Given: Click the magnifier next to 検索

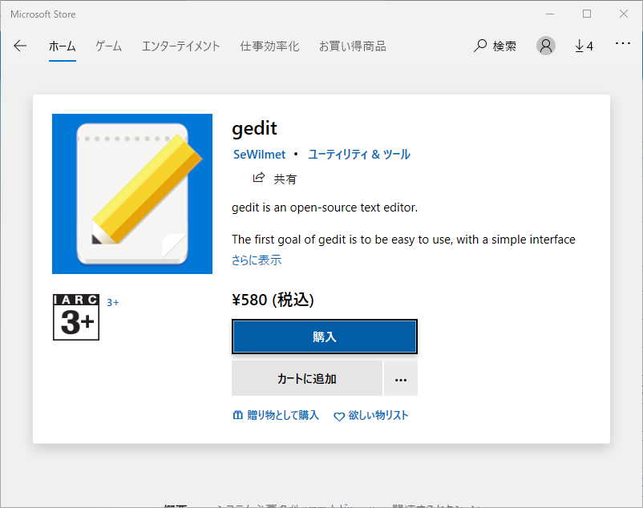Looking at the screenshot, I should (479, 46).
